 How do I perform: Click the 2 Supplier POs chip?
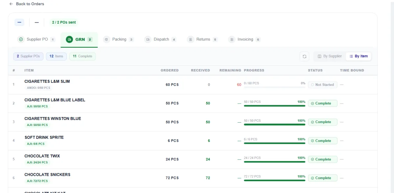[x=28, y=56]
